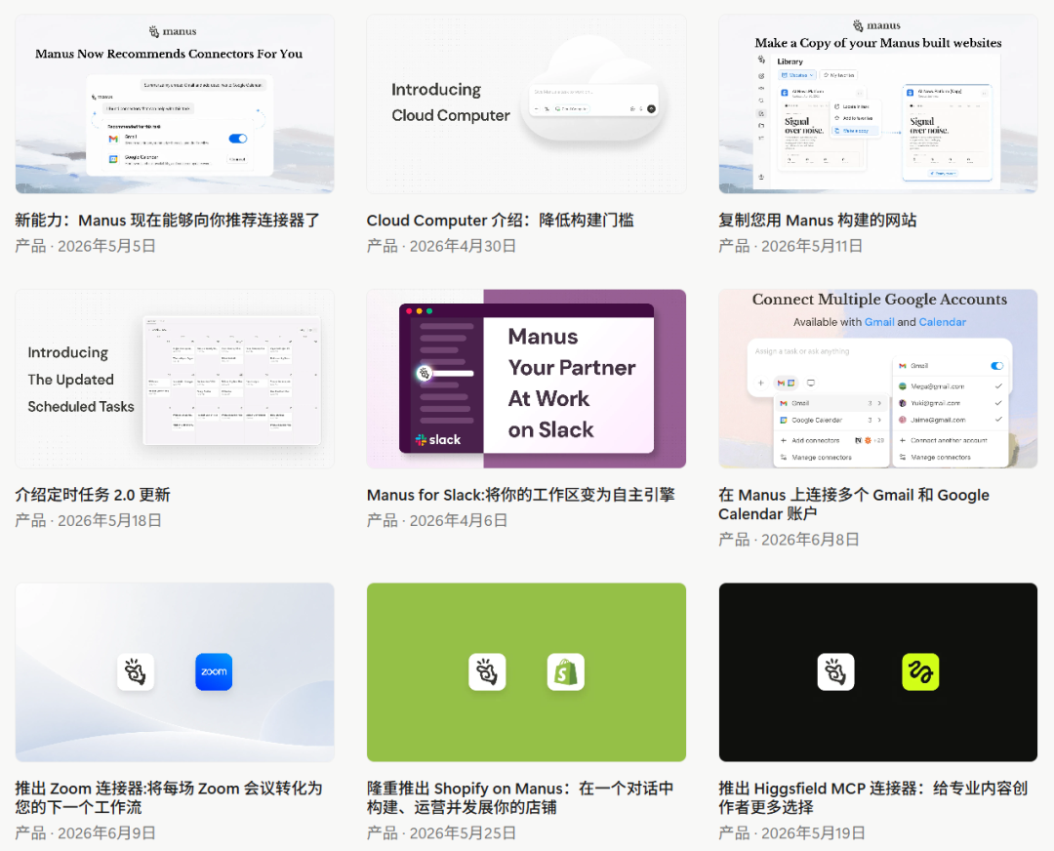Click the Manus logo on the green Shopify card
Image resolution: width=1054 pixels, height=851 pixels.
487,671
